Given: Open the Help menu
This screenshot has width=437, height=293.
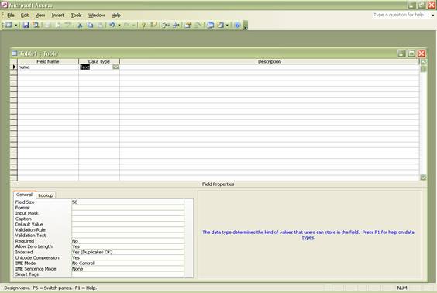Looking at the screenshot, I should [x=115, y=15].
